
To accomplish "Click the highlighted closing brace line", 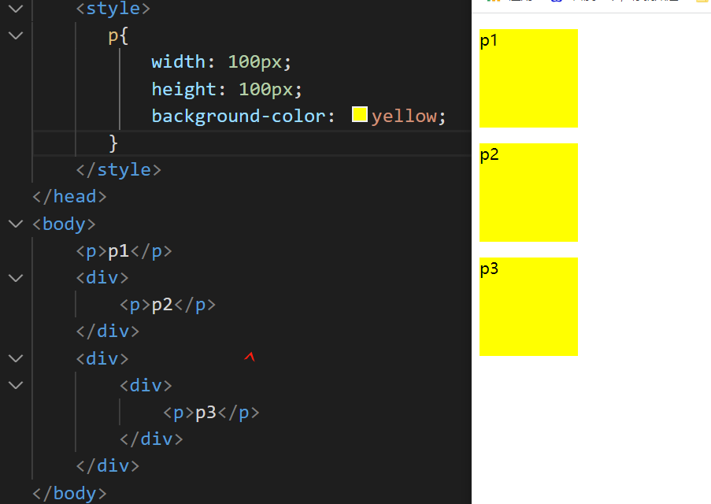I will tap(113, 143).
